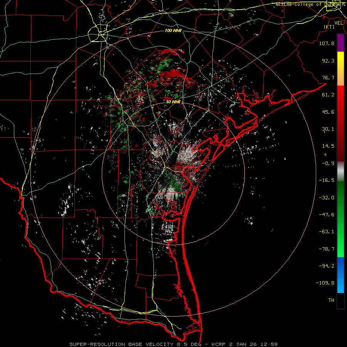Viewport: 347px width, 347px height.
Task: Click the -78.7 velocity scale value
Action: point(327,249)
